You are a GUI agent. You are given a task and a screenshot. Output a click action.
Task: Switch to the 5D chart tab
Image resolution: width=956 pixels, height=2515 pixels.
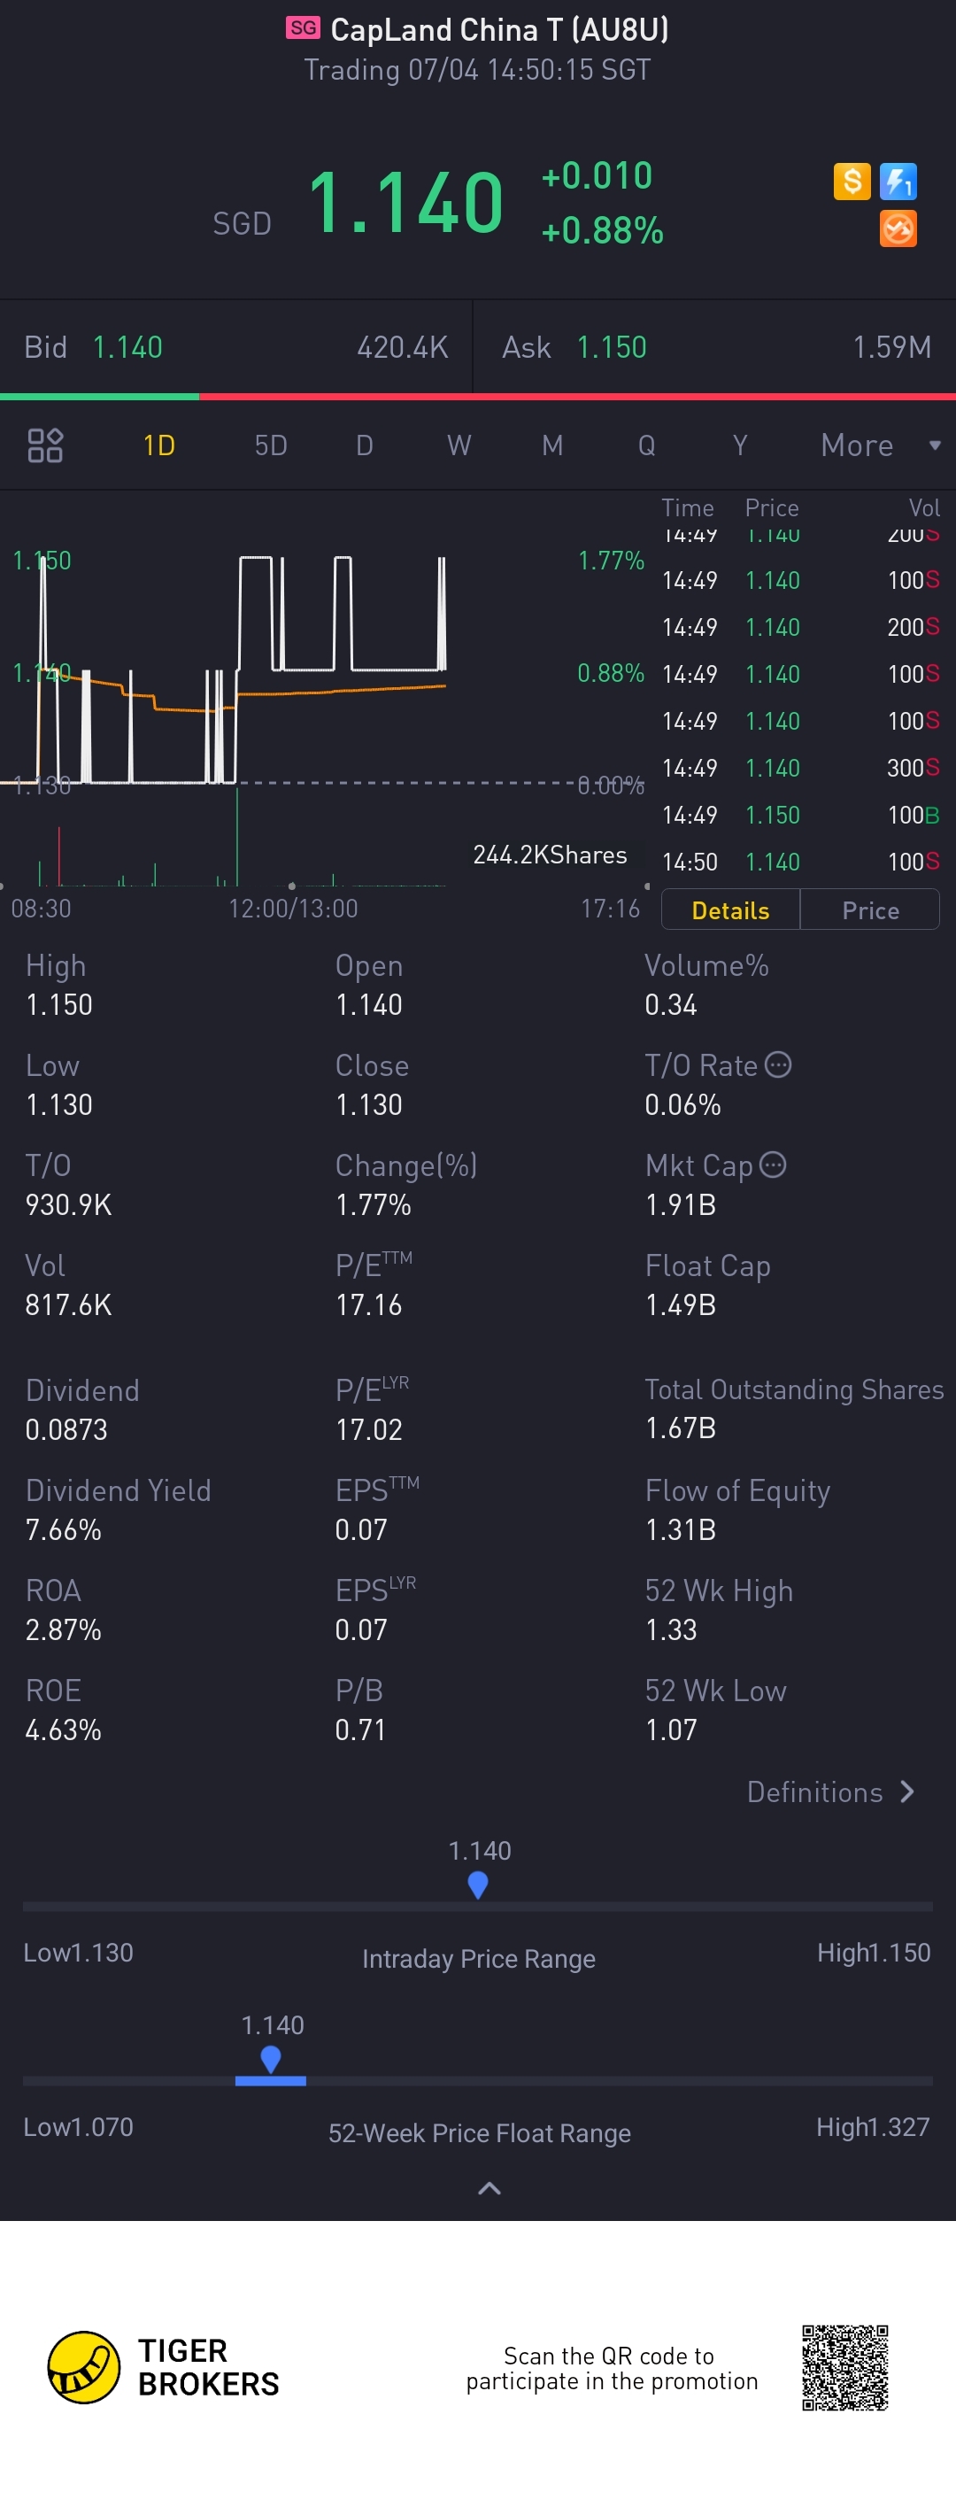[x=270, y=445]
